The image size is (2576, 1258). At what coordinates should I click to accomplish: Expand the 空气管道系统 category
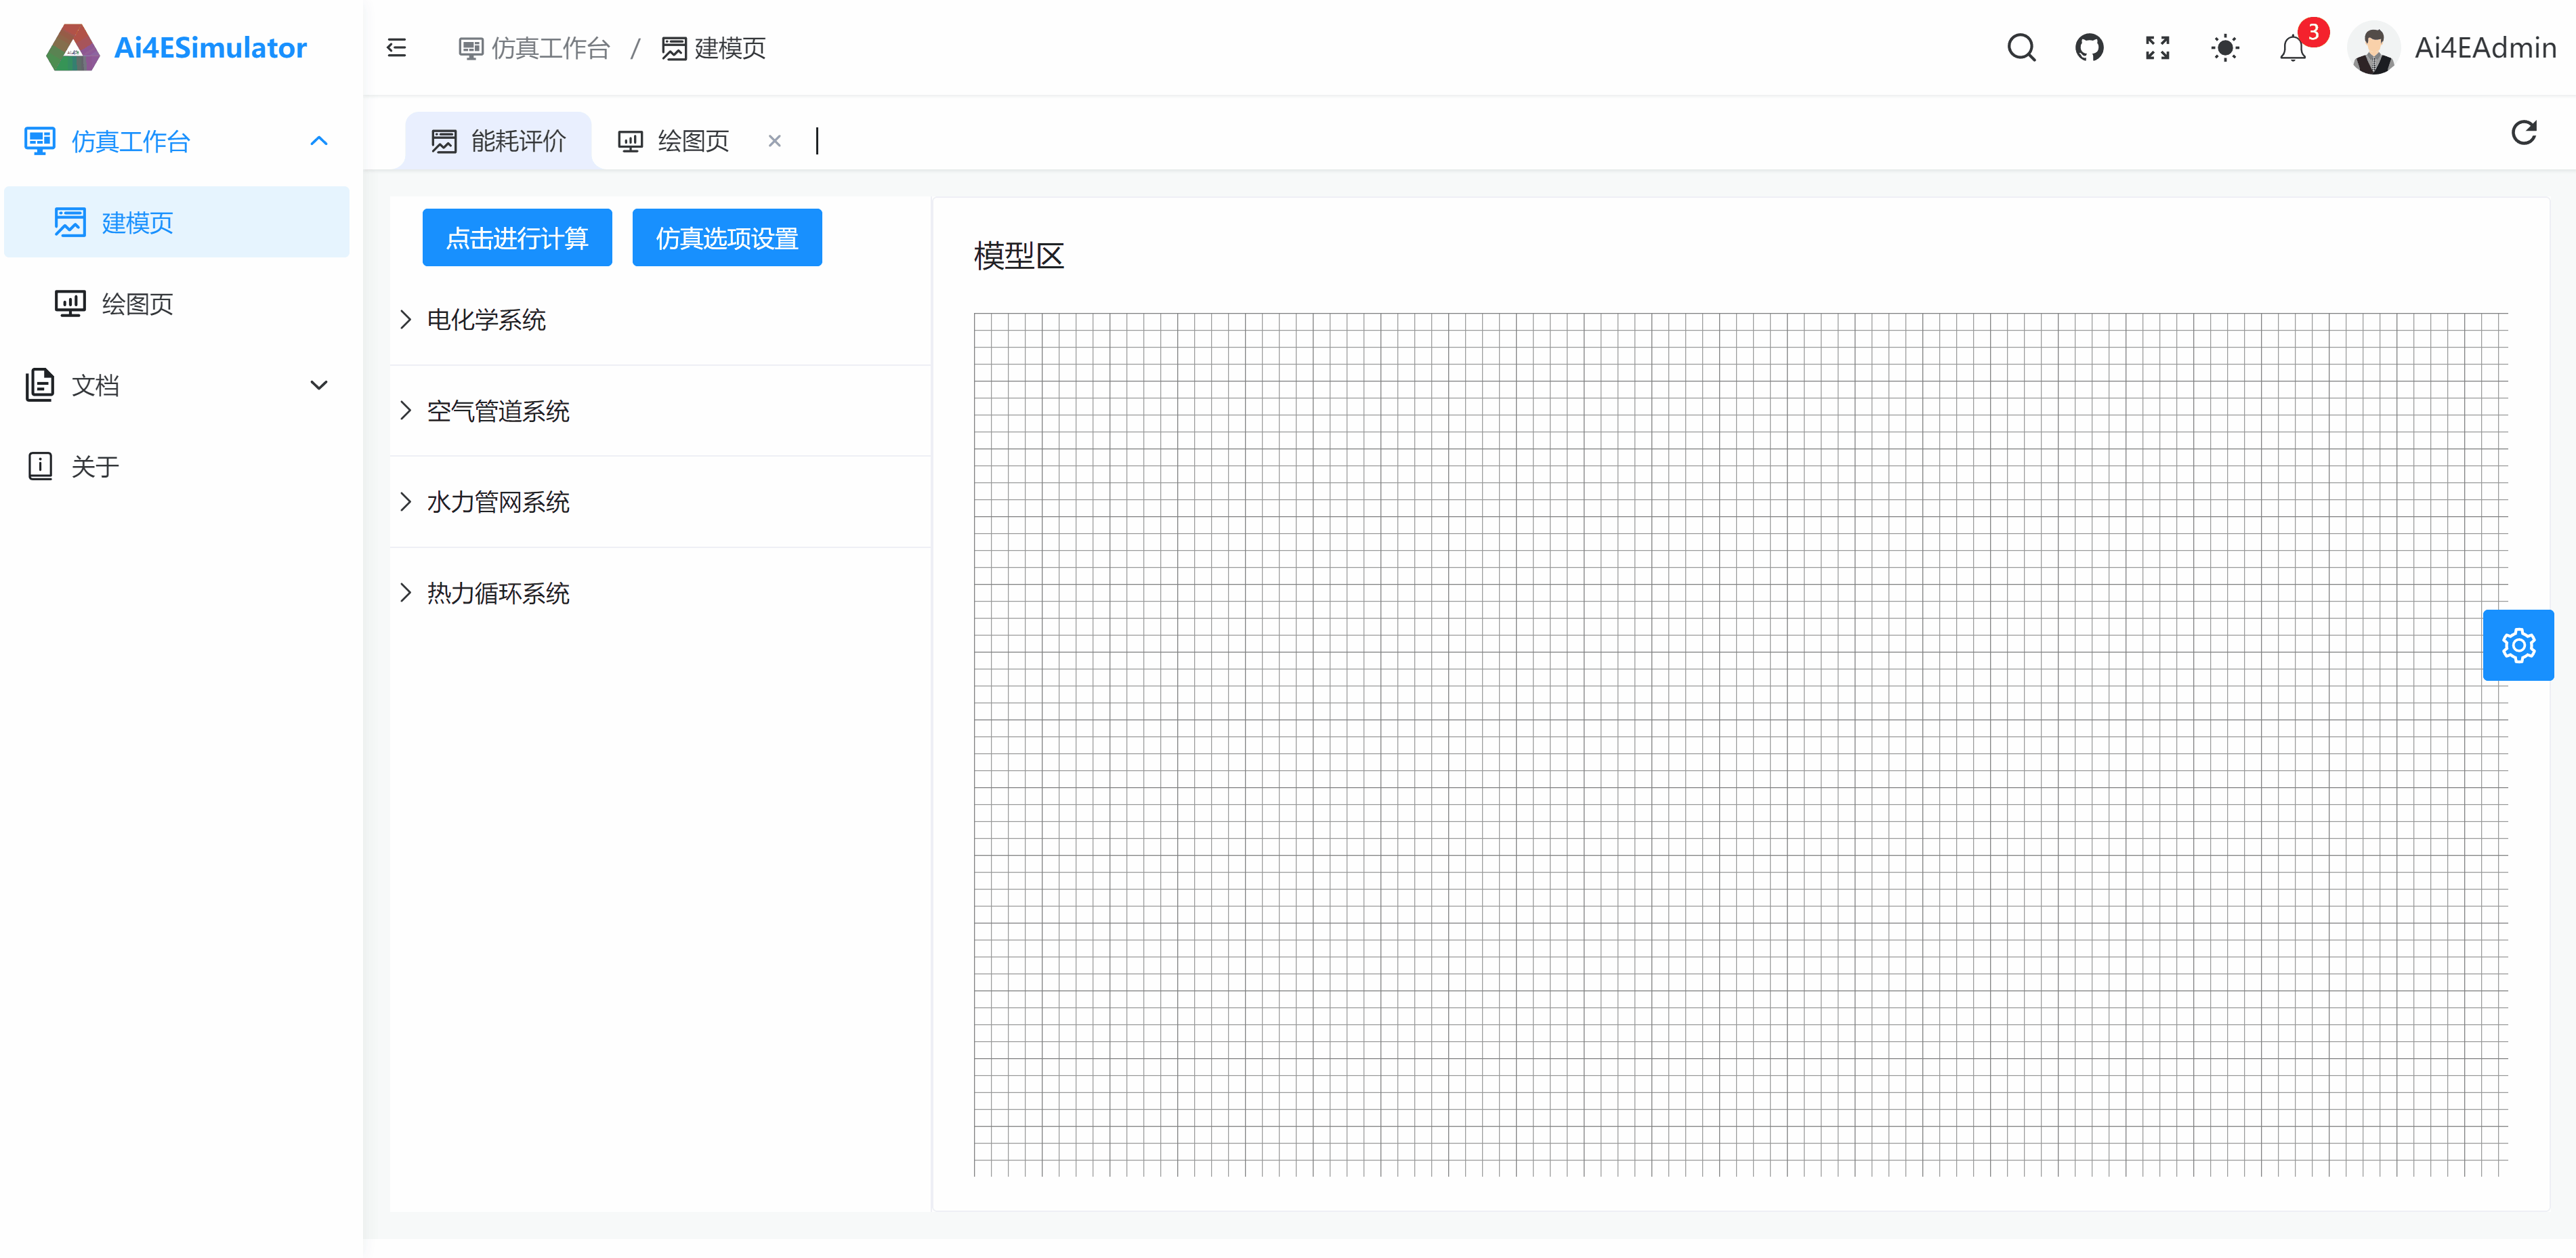pos(498,411)
